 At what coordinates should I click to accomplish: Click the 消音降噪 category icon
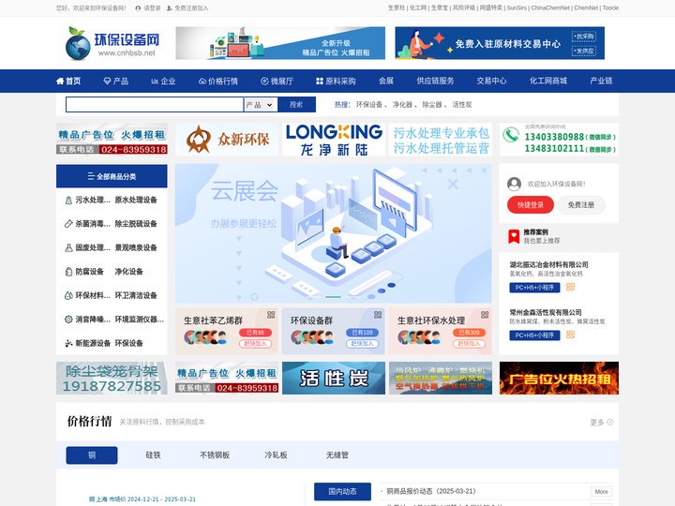pos(68,320)
